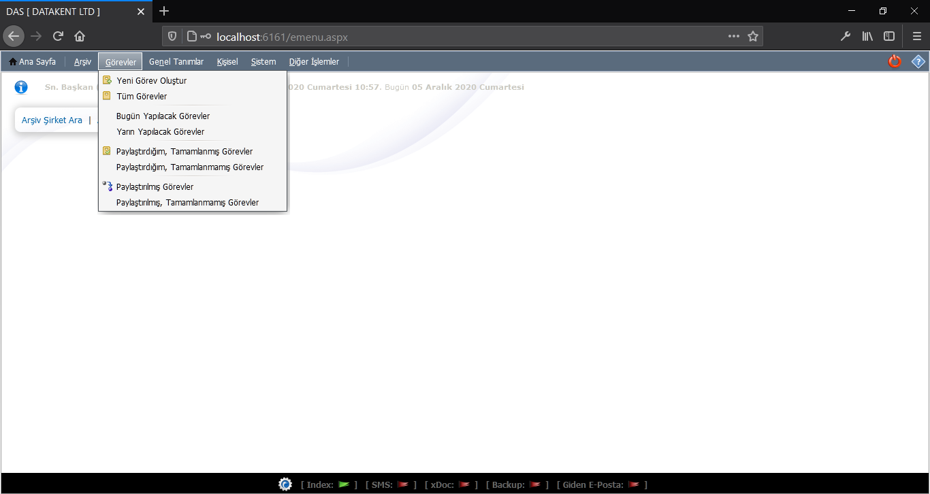Open Tüm Görevler from the menu
930x494 pixels.
[x=142, y=96]
